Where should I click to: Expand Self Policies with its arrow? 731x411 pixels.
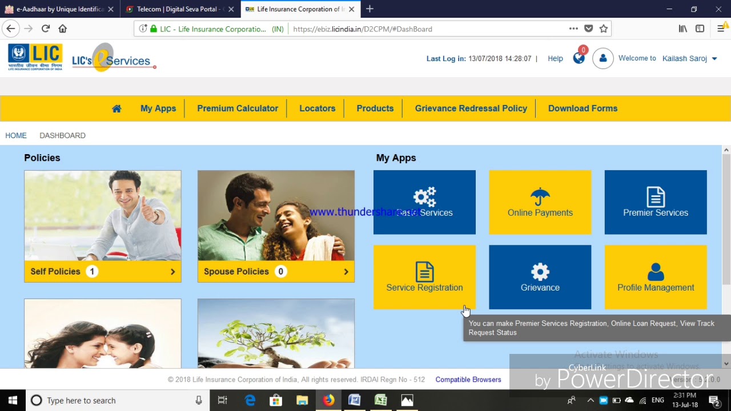(173, 272)
